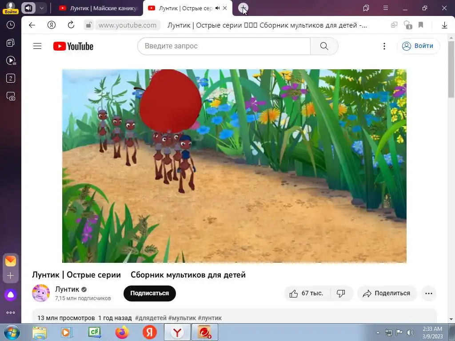Viewport: 455px width, 341px height.
Task: Dislike the video with thumbs-down button
Action: point(341,293)
